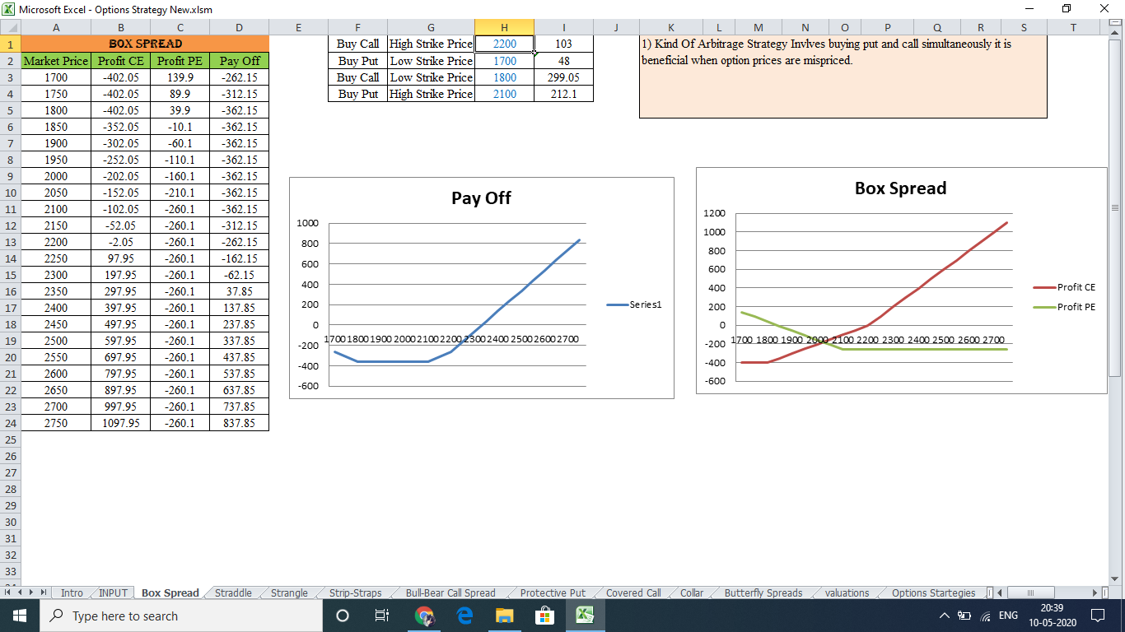Select the Profit CE legend entry
The height and width of the screenshot is (632, 1125).
[x=1064, y=287]
